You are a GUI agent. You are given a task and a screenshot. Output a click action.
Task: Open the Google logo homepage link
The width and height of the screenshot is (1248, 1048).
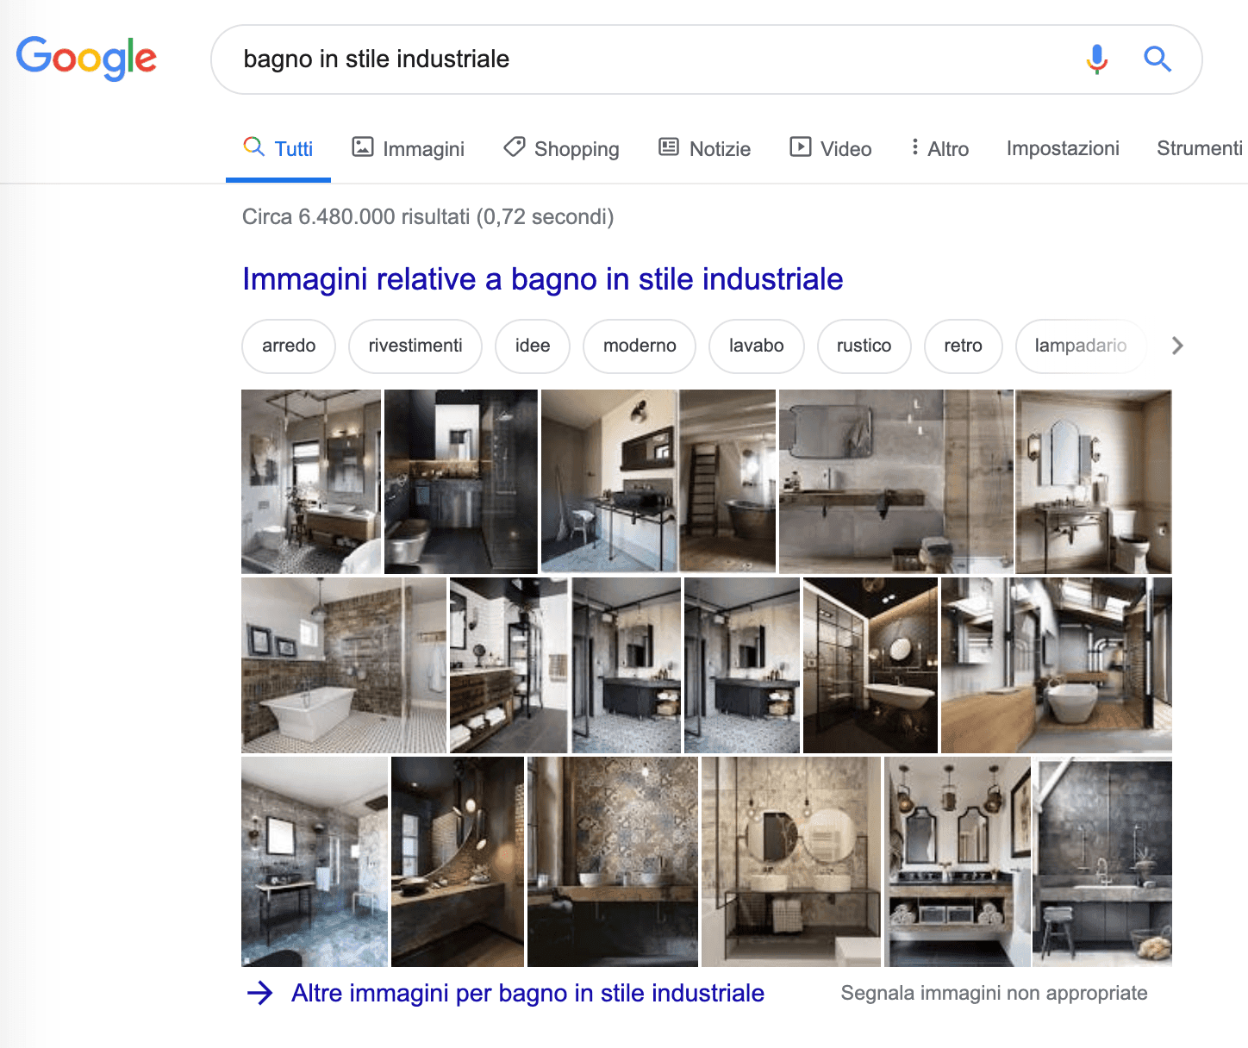coord(86,59)
